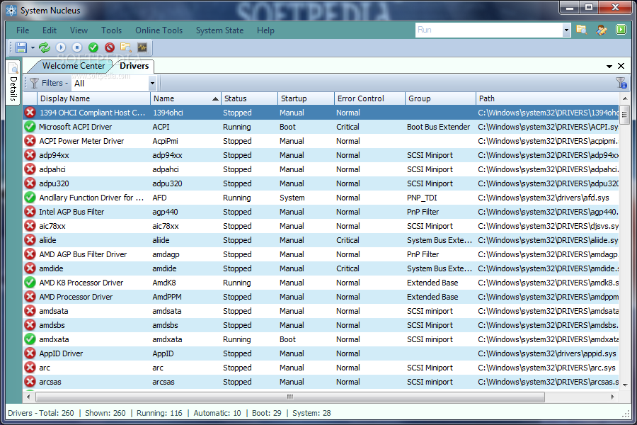Click inside the Run input field
The height and width of the screenshot is (425, 637).
pos(488,30)
